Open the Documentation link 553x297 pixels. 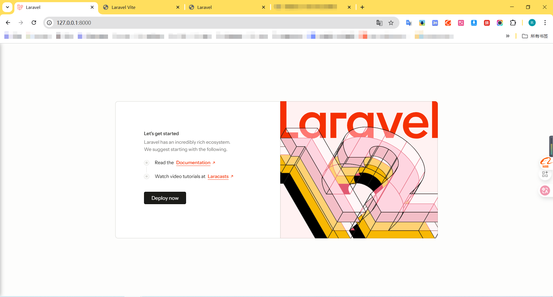193,163
